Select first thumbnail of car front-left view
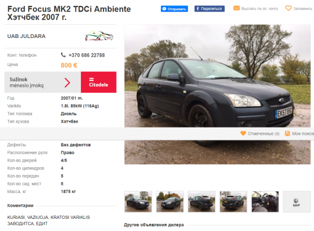Viewport: 314px width, 231px height. click(x=138, y=201)
